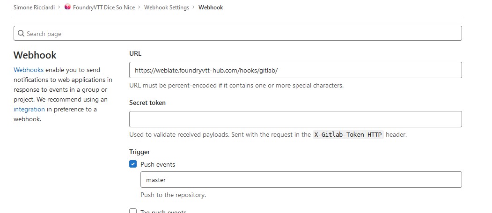
Task: Click the Tag push events label
Action: pyautogui.click(x=163, y=212)
